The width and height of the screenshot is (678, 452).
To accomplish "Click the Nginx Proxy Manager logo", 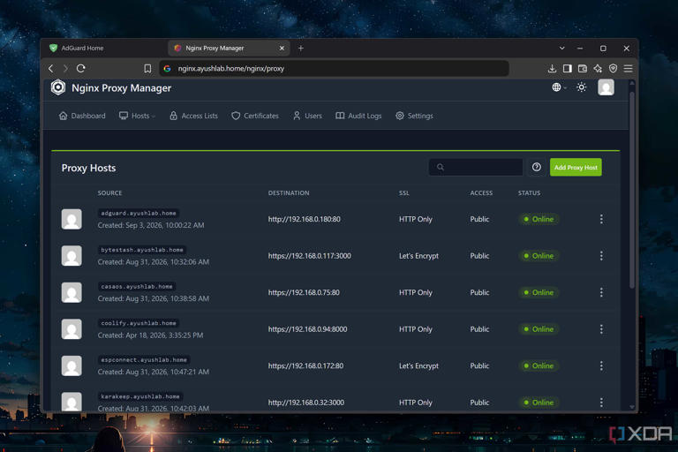I will click(x=58, y=87).
